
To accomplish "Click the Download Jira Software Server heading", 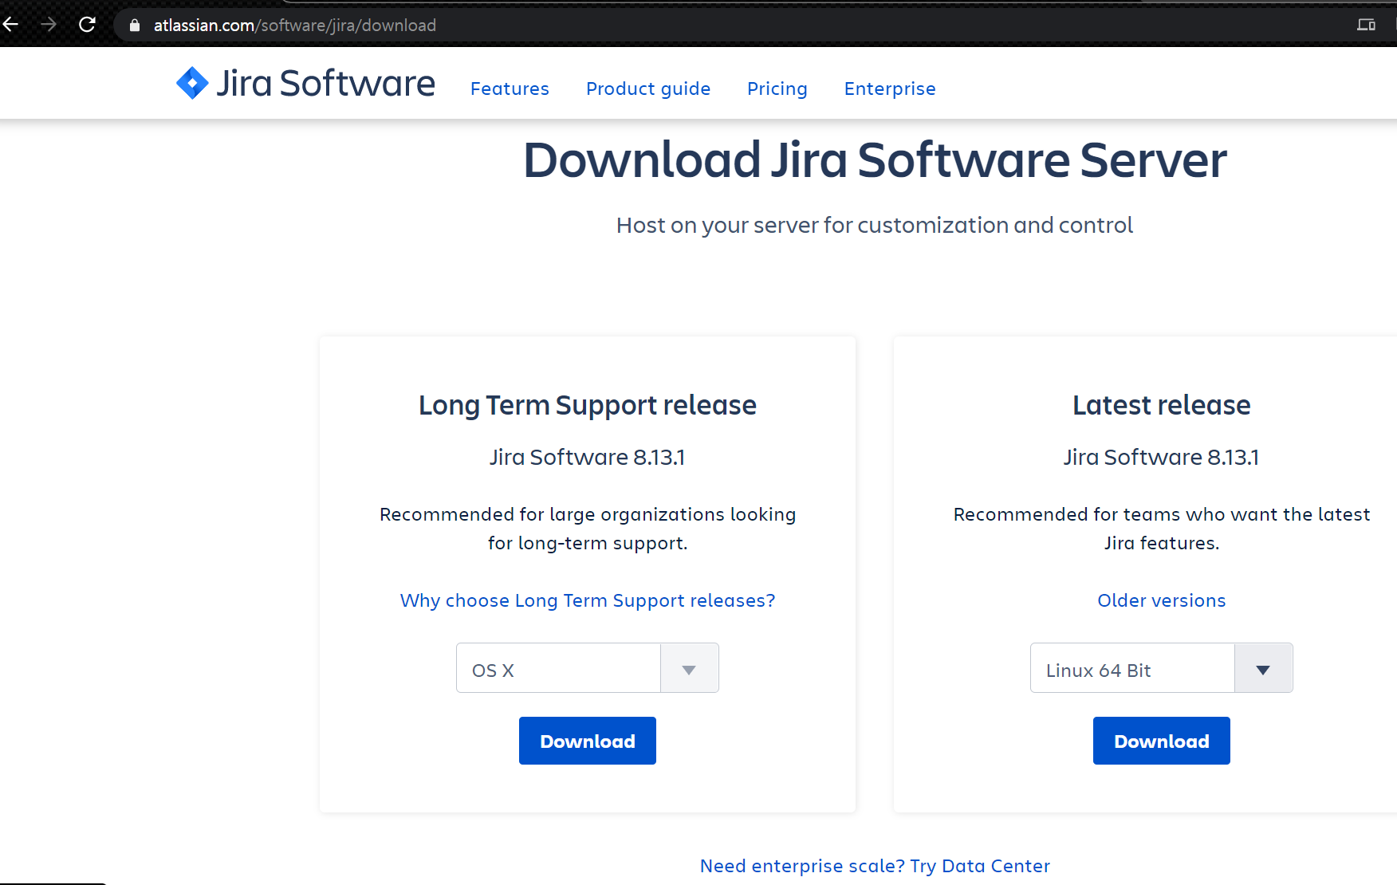I will tap(875, 159).
